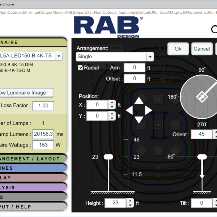217x217 pixels.
Task: Click the Orient angle input field
Action: (201, 135)
